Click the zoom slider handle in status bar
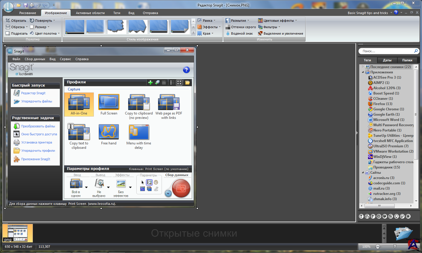 pyautogui.click(x=395, y=246)
